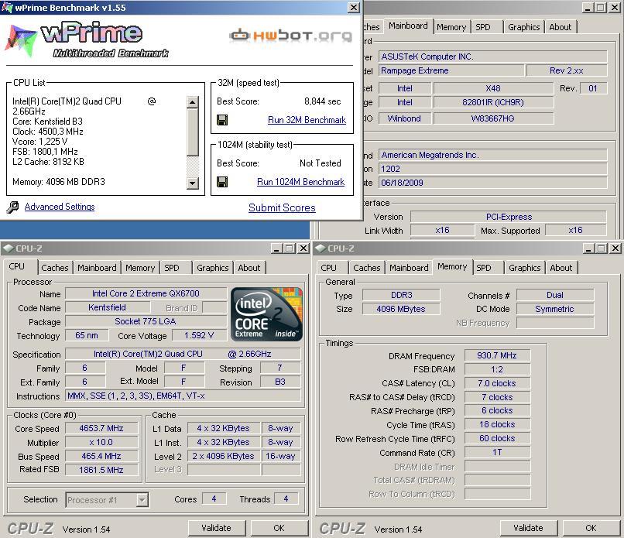Click the wPrime logo image
Viewport: 624px width, 538px height.
pos(87,39)
